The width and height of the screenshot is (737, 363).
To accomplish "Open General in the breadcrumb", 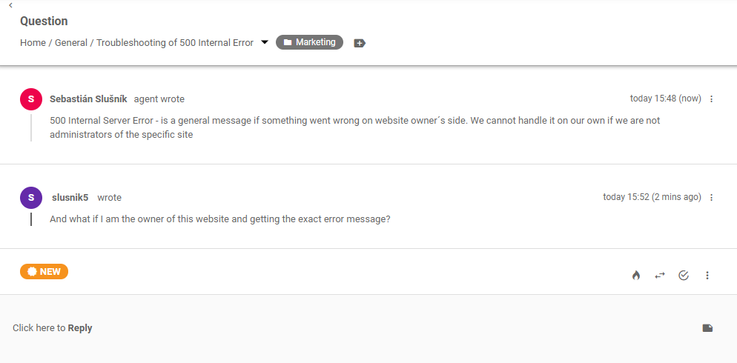I will pos(71,43).
